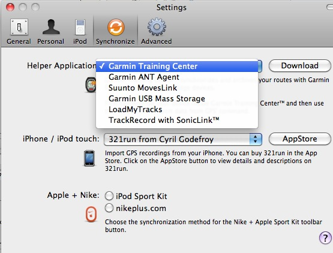Open the Personal settings pane
The image size is (333, 253).
(50, 32)
